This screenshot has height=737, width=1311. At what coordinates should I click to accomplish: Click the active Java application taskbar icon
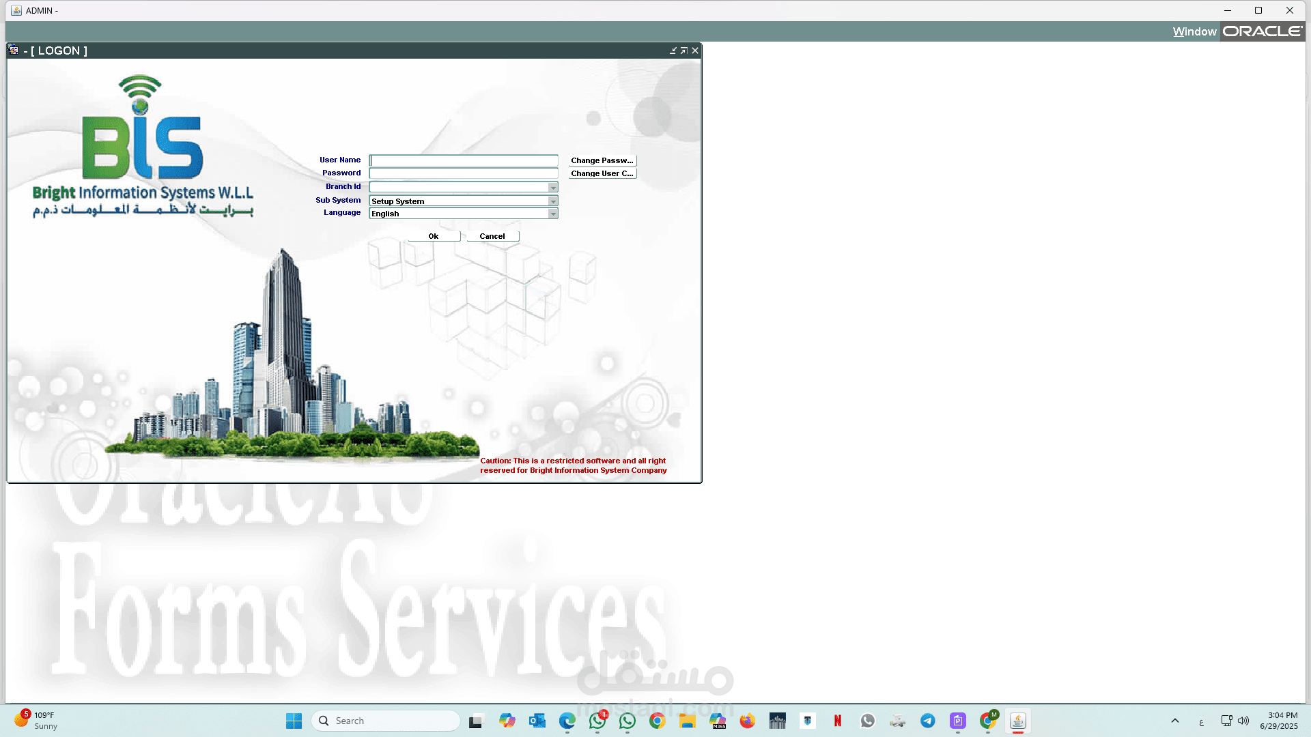[x=1018, y=721]
